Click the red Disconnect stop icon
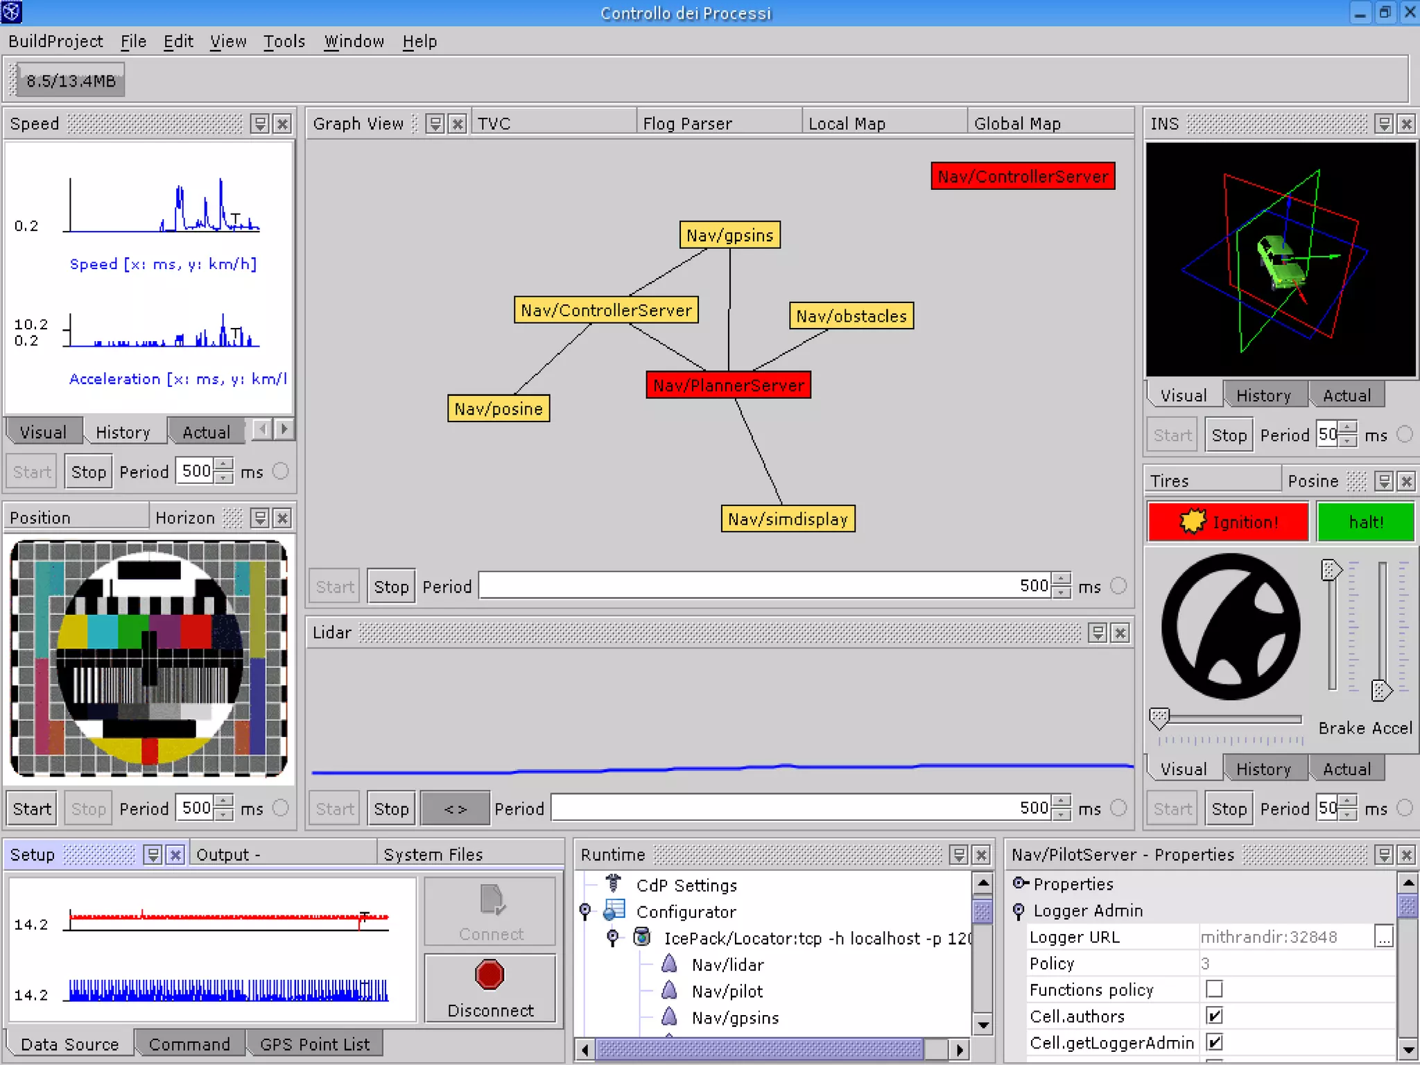This screenshot has height=1065, width=1420. [490, 974]
